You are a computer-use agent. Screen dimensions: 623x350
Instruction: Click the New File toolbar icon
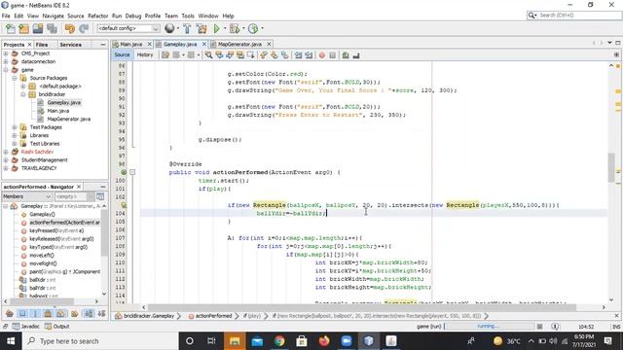point(11,28)
